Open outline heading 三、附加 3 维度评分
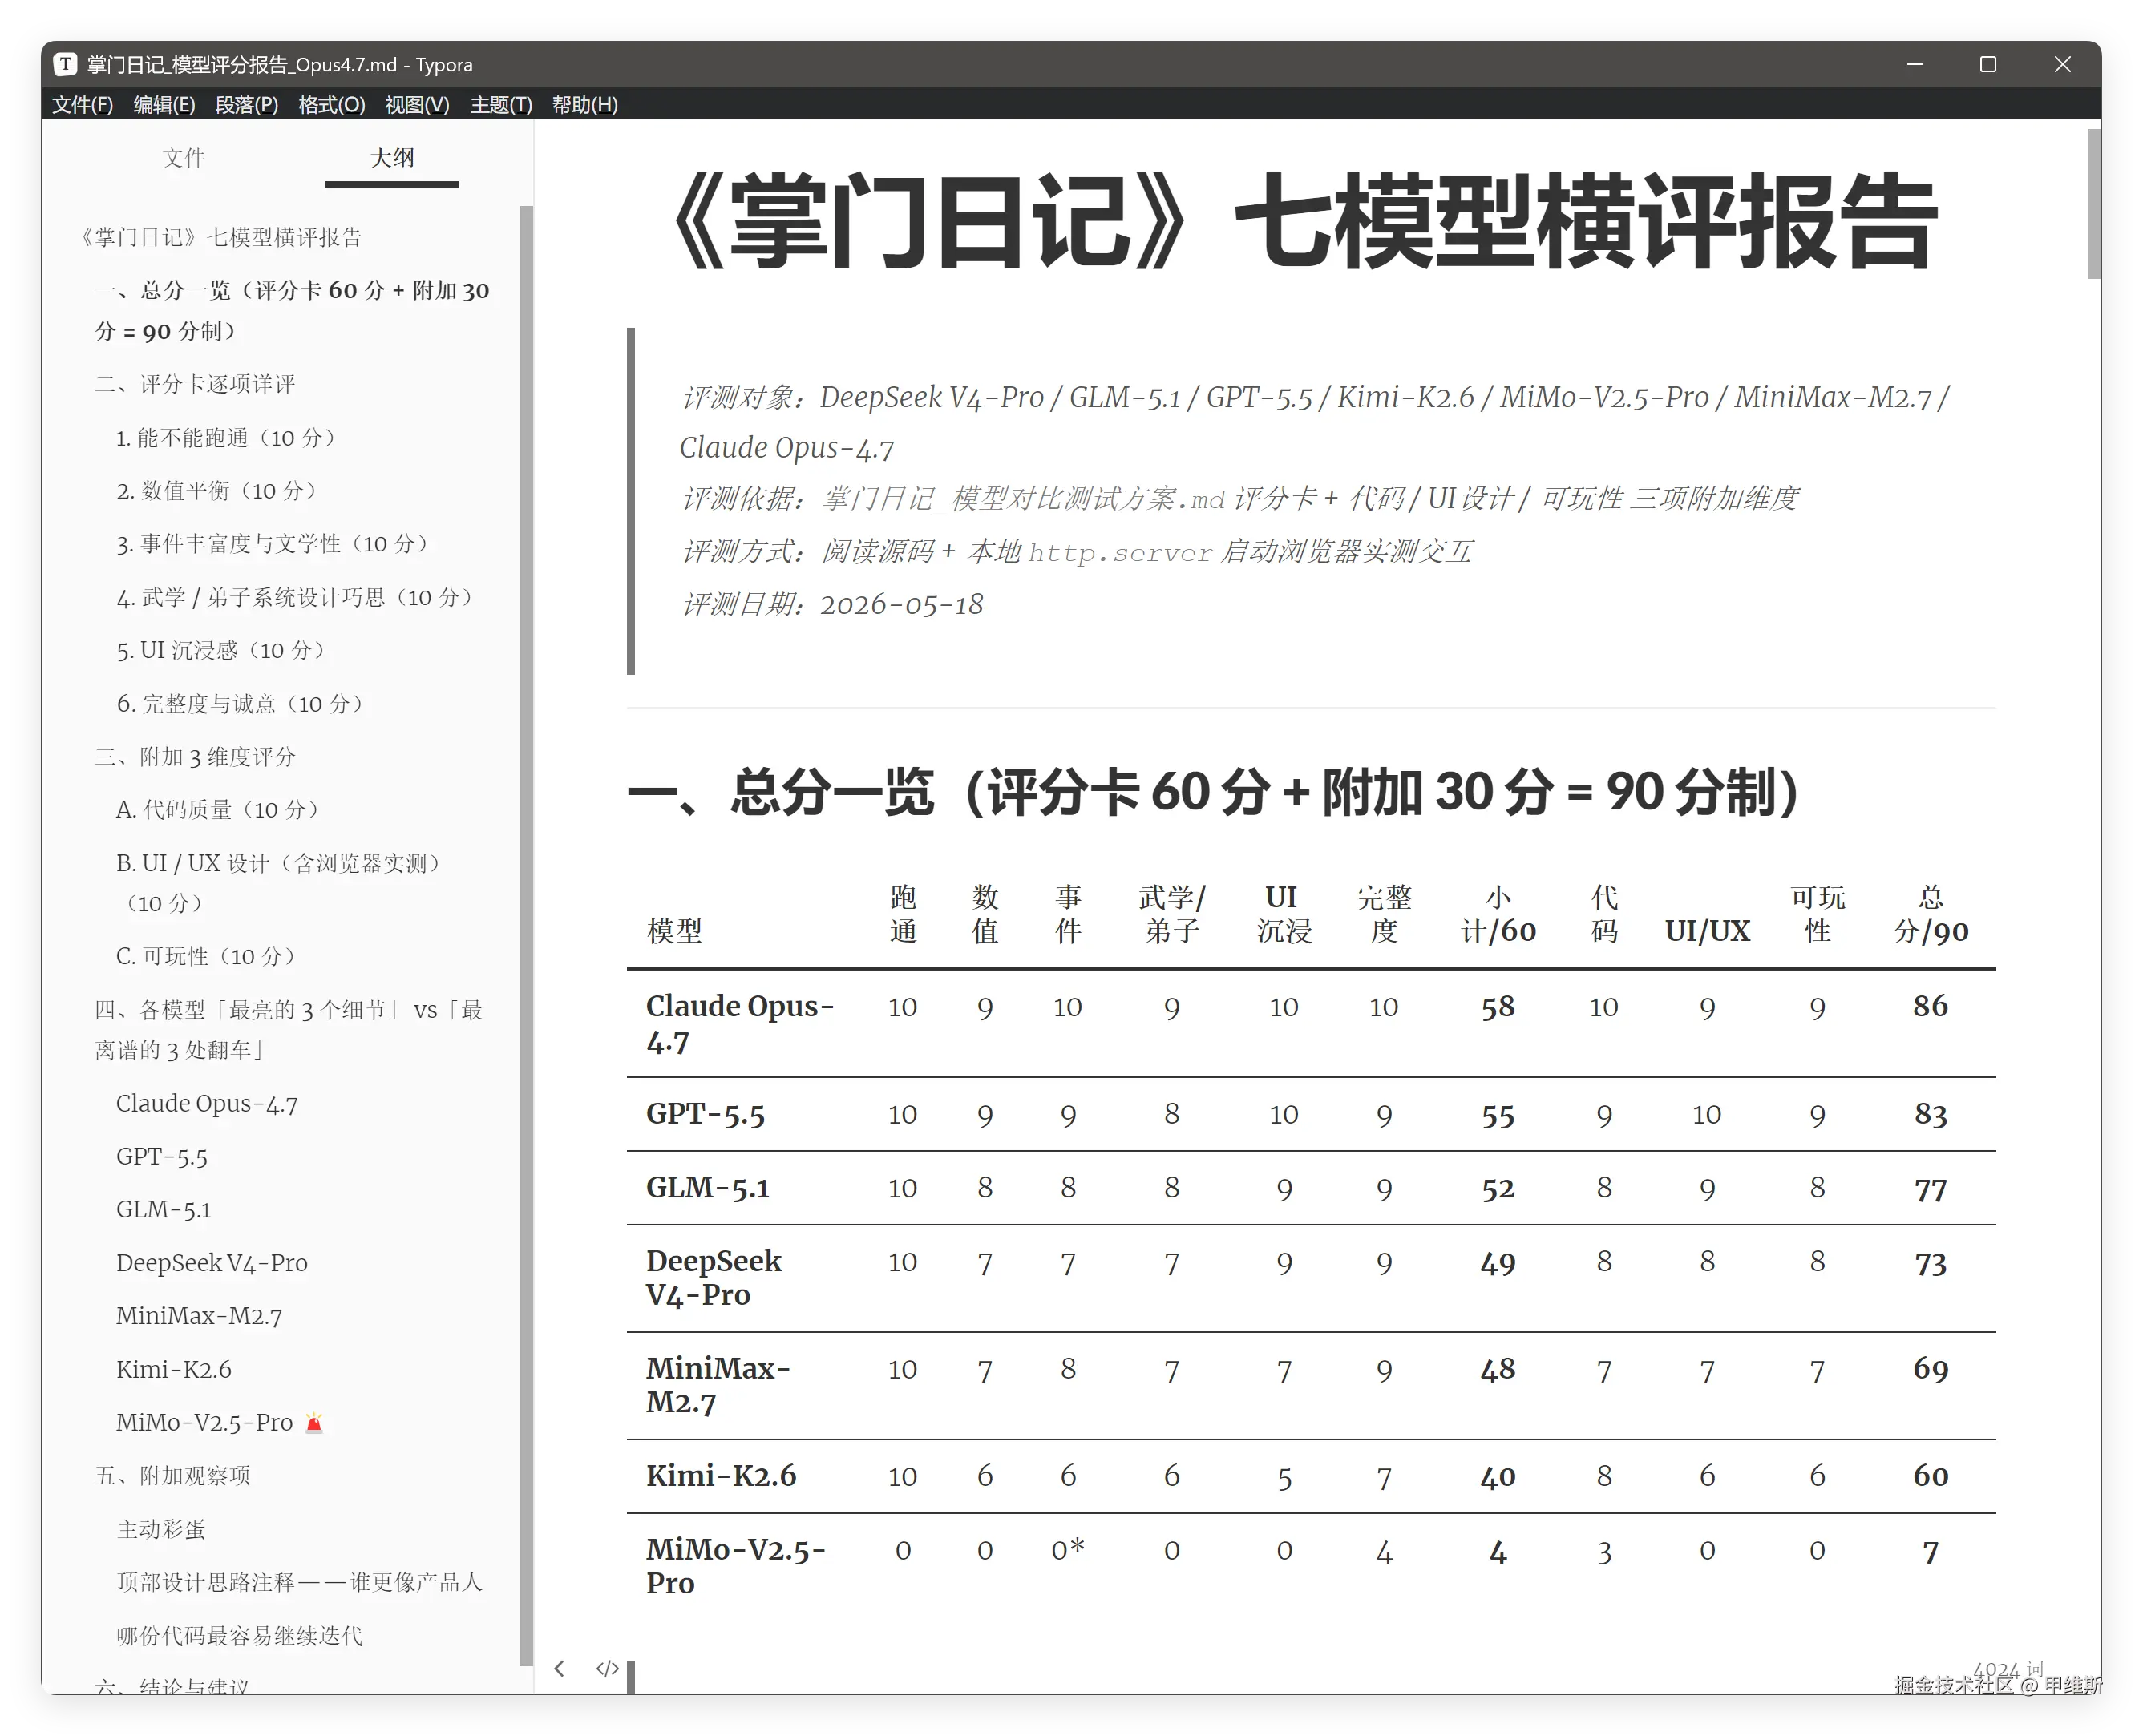This screenshot has width=2143, height=1736. 195,756
